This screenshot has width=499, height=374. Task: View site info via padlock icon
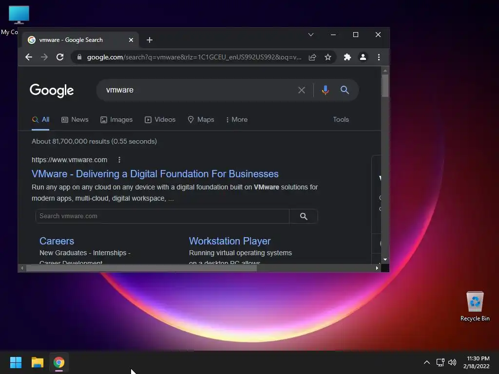pyautogui.click(x=79, y=57)
